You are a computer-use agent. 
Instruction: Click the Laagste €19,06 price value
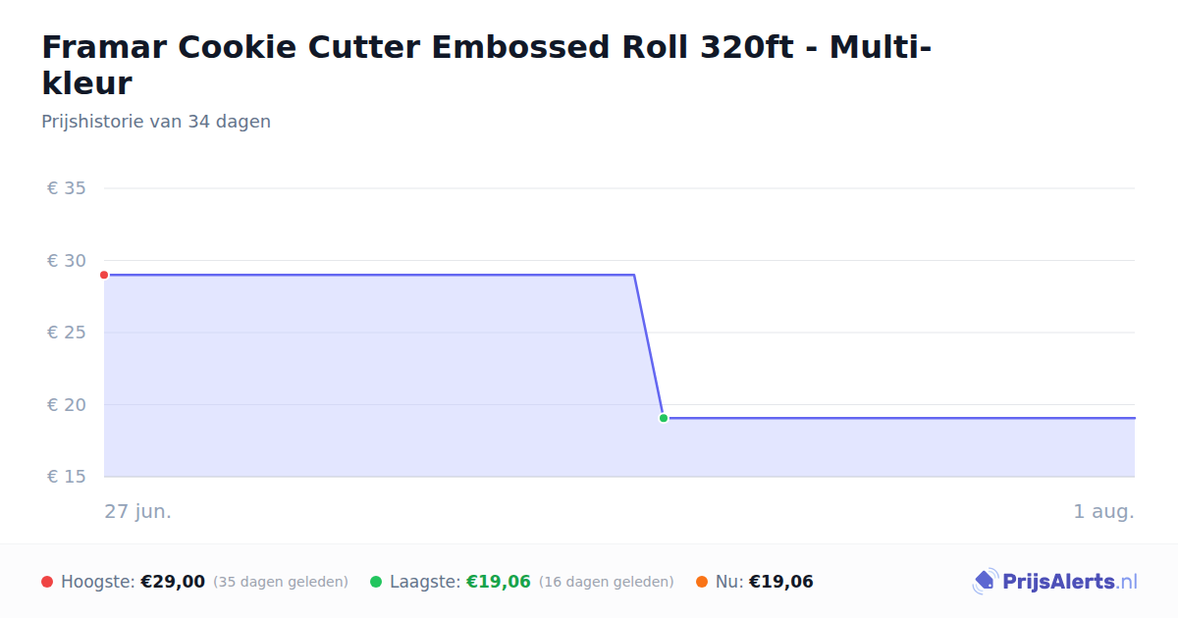point(499,582)
